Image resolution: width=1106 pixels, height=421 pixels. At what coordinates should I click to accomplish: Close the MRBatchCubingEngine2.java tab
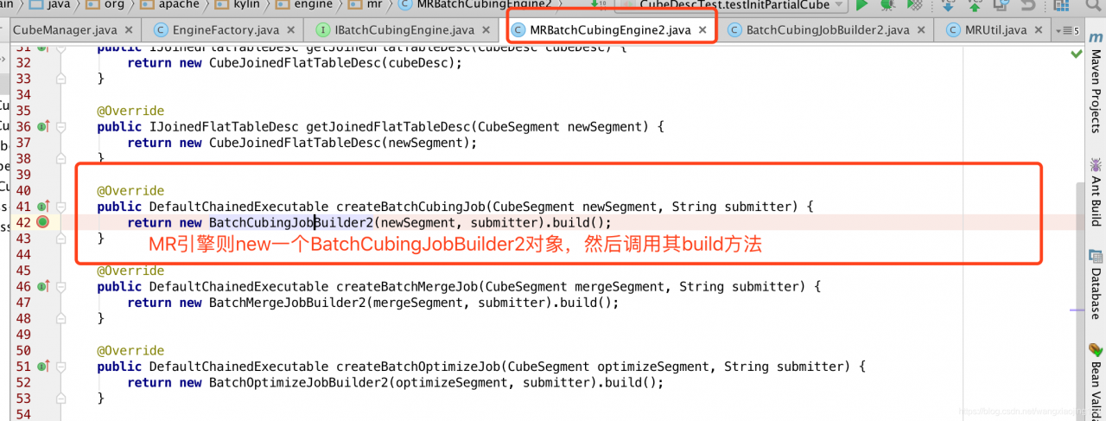point(702,30)
